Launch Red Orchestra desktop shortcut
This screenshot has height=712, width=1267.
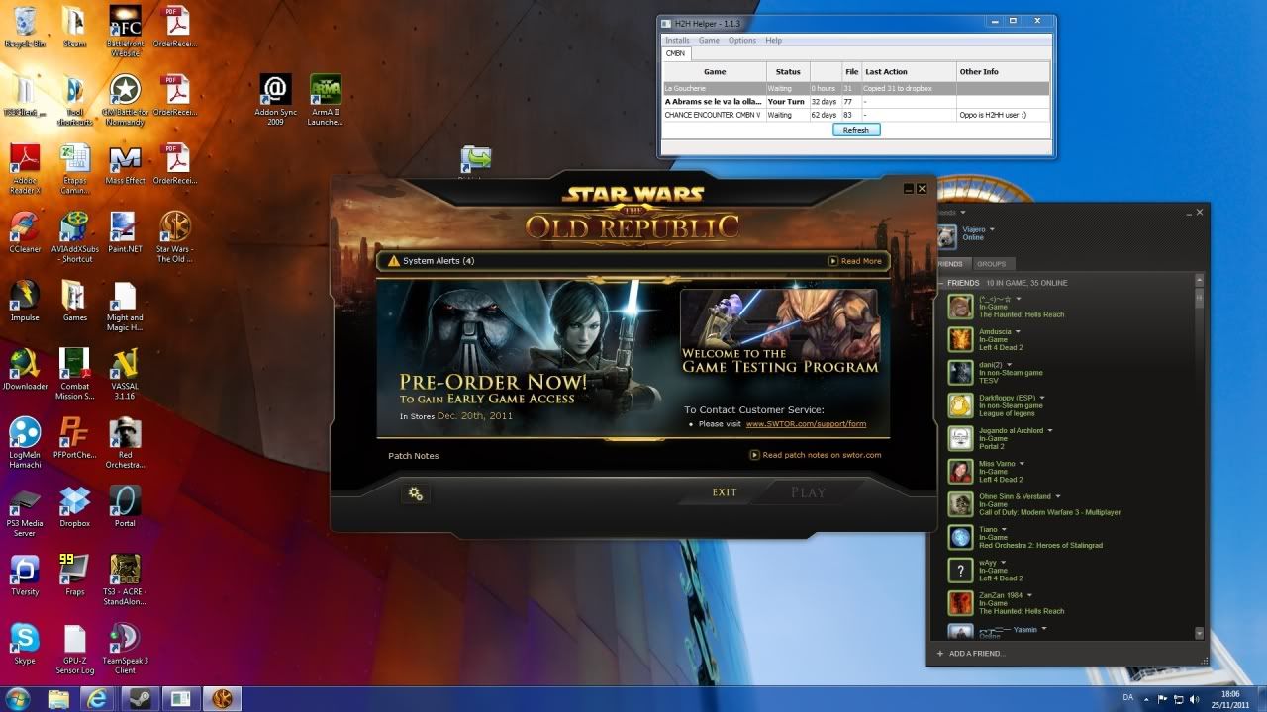pos(125,443)
